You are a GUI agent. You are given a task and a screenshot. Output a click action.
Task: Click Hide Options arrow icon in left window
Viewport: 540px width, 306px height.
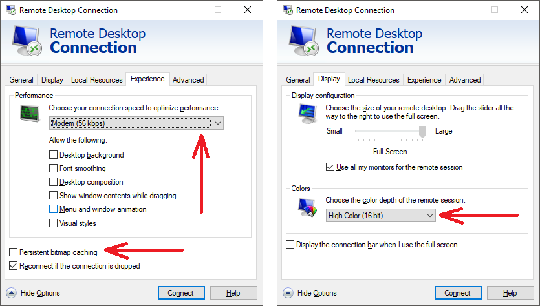click(x=12, y=293)
